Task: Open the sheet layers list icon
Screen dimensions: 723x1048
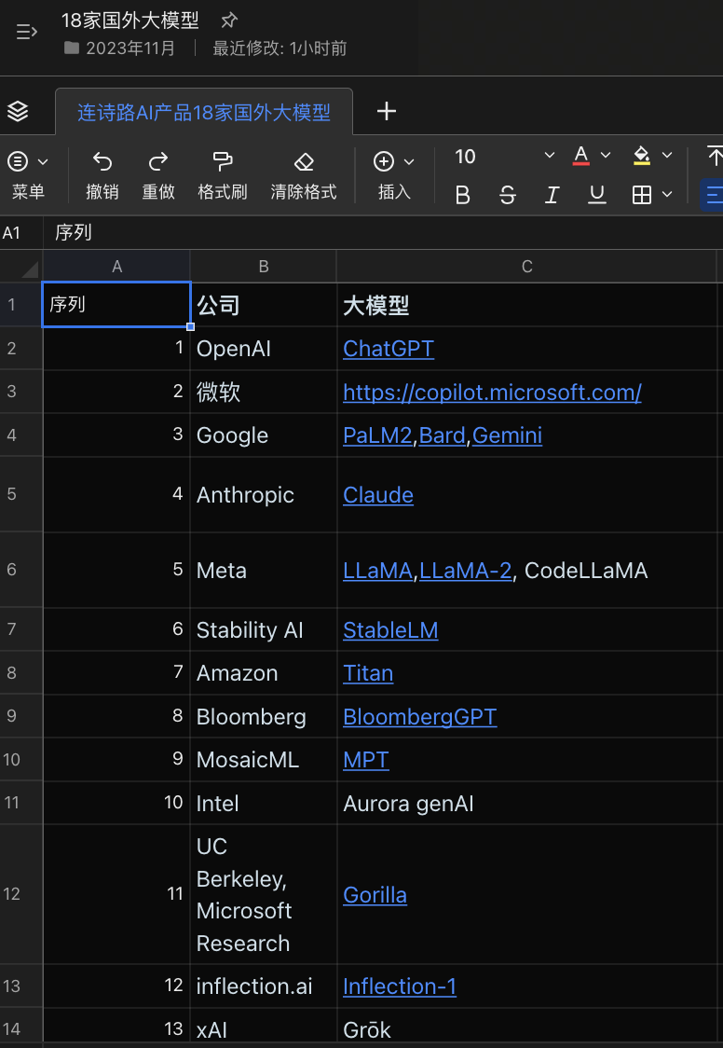Action: 18,111
